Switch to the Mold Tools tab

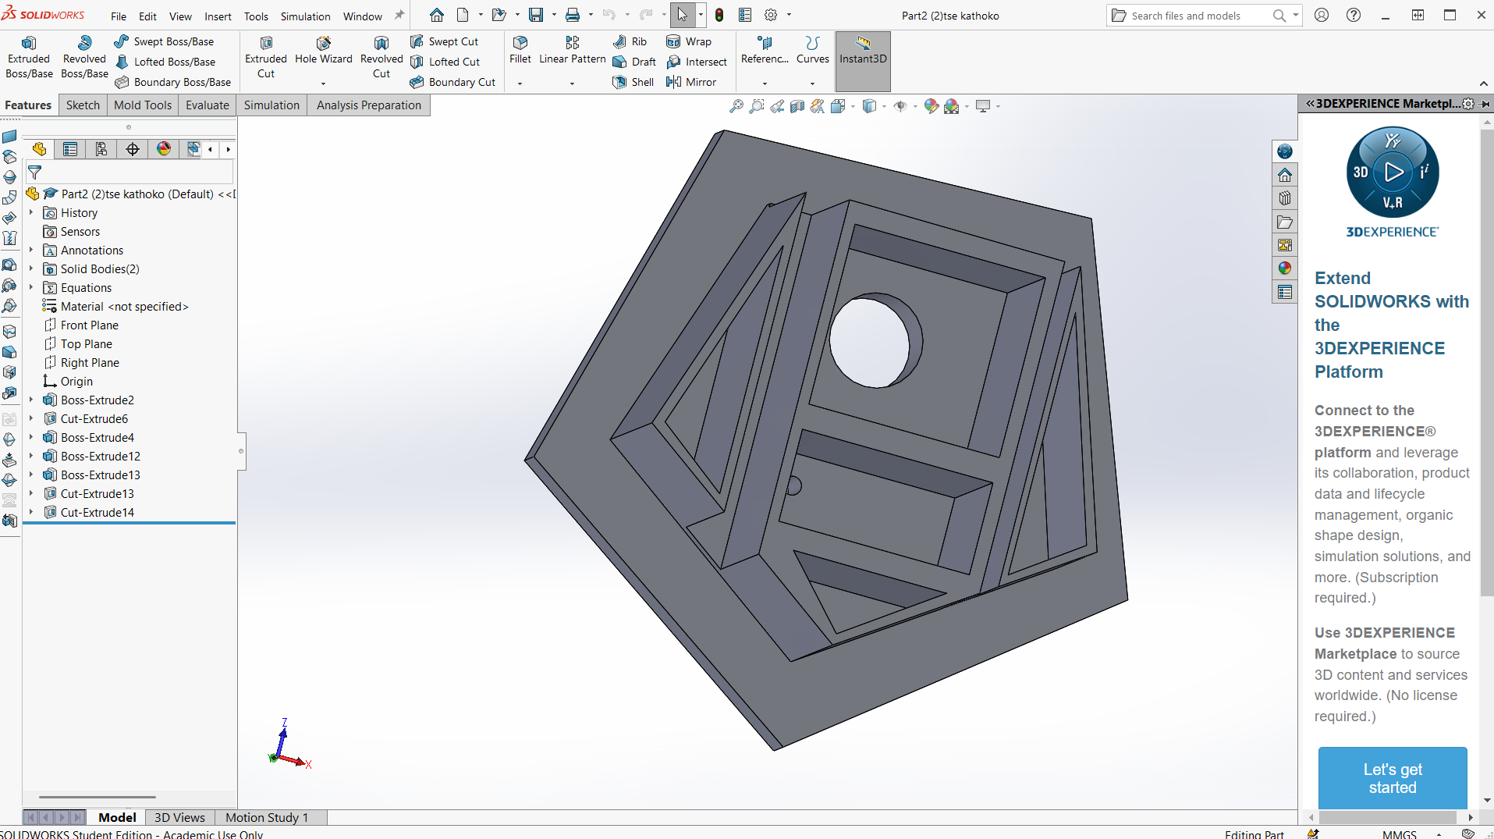pyautogui.click(x=143, y=105)
